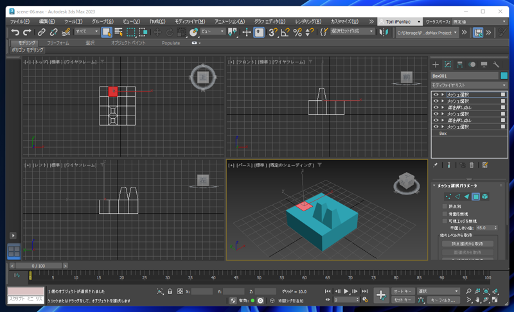Toggle eye of first 面を押し出し modifier
This screenshot has height=312, width=514.
click(x=436, y=107)
